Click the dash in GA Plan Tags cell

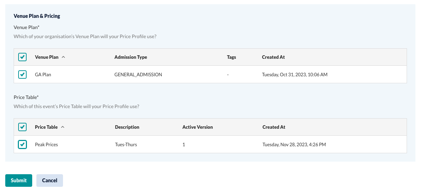[x=228, y=75]
